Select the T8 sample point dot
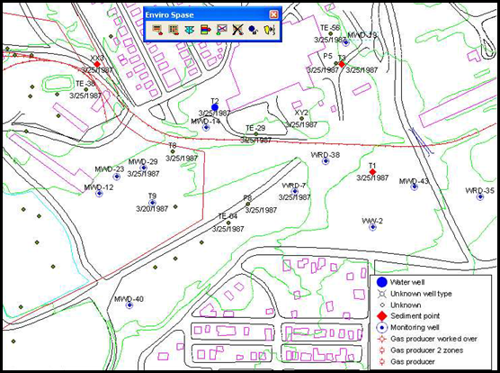The image size is (500, 373). pos(173,151)
